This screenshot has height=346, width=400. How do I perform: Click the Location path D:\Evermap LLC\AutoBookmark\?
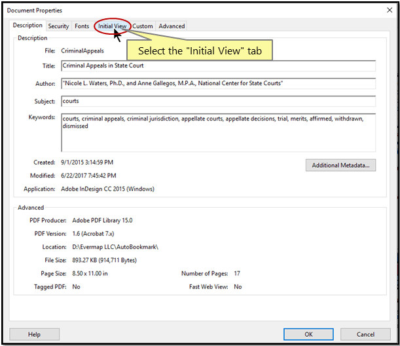tap(115, 247)
